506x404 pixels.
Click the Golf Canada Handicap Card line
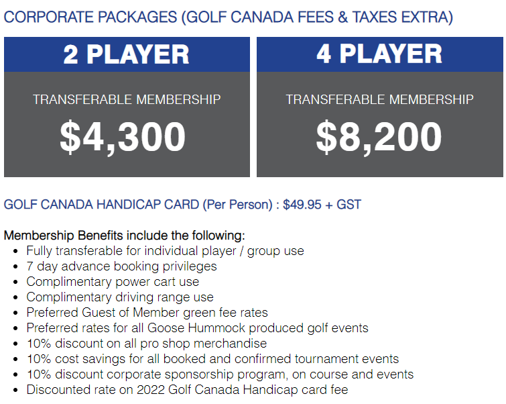[182, 205]
